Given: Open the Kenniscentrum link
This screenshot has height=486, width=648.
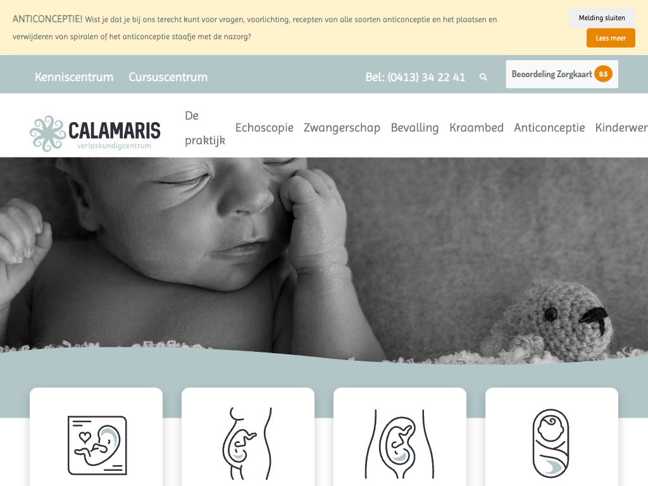Looking at the screenshot, I should 74,77.
